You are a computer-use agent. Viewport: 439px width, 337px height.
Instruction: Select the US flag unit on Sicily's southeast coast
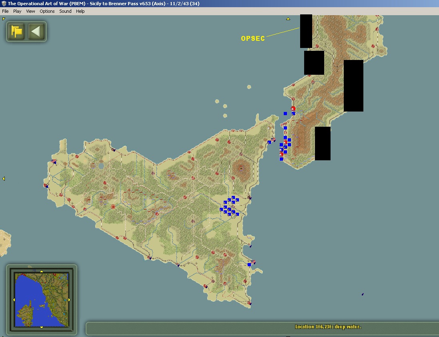pos(253,262)
